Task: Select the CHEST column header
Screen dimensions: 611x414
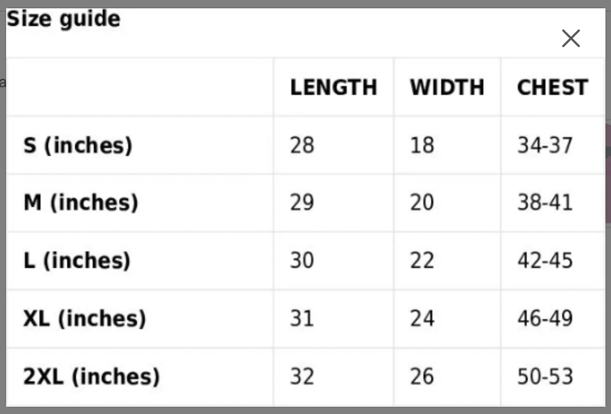Action: click(x=552, y=88)
